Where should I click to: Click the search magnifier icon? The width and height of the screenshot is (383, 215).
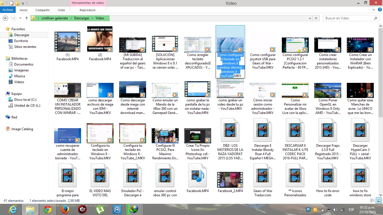point(376,18)
